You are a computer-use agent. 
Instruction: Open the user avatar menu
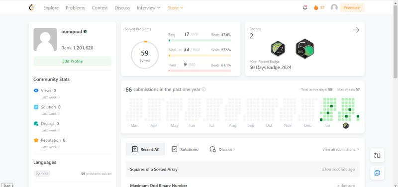[x=334, y=7]
